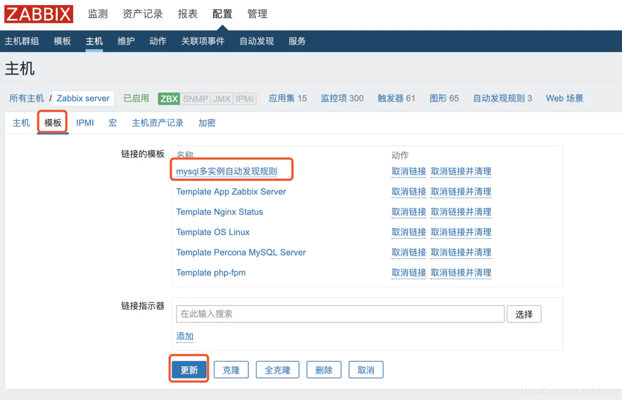The height and width of the screenshot is (400, 622).
Task: Open Template OS Linux link
Action: point(213,232)
